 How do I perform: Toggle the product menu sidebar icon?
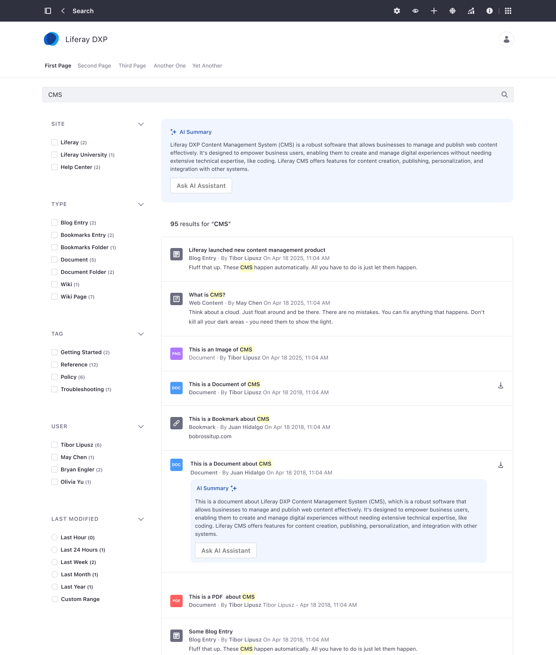click(x=48, y=11)
